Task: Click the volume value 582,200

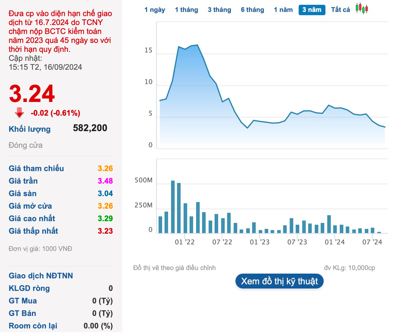Action: point(90,128)
